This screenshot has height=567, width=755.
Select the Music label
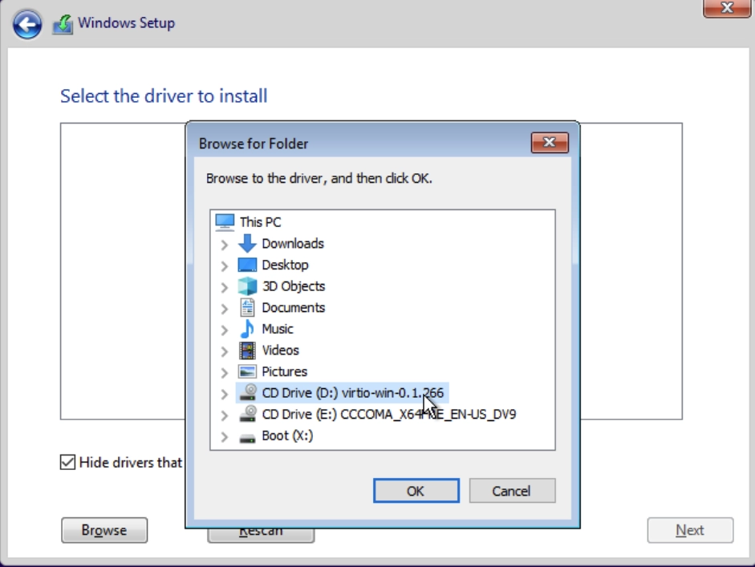click(x=278, y=329)
